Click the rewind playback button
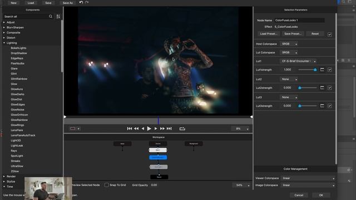Image resolution: width=356 pixels, height=200 pixels. pos(136,128)
